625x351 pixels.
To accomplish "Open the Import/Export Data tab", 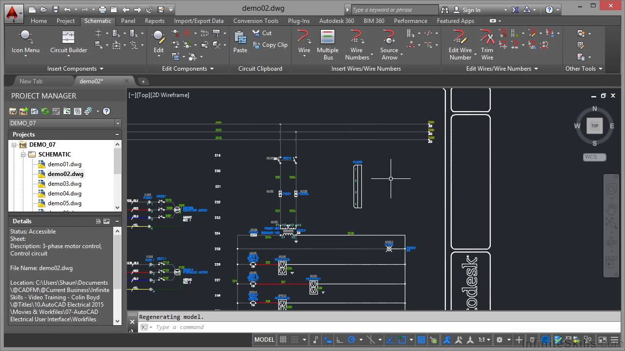I will [199, 21].
